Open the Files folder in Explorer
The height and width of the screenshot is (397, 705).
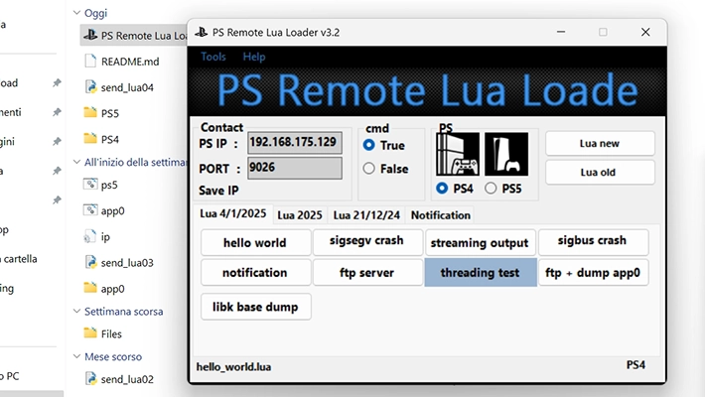103,333
